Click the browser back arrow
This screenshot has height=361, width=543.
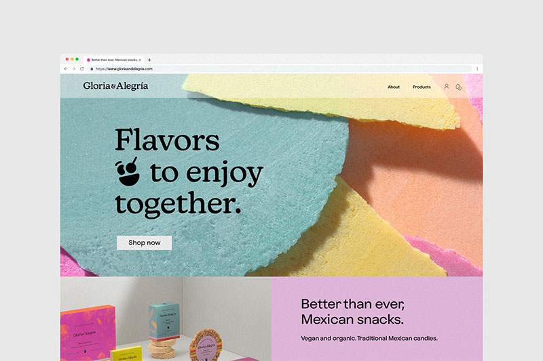(66, 68)
